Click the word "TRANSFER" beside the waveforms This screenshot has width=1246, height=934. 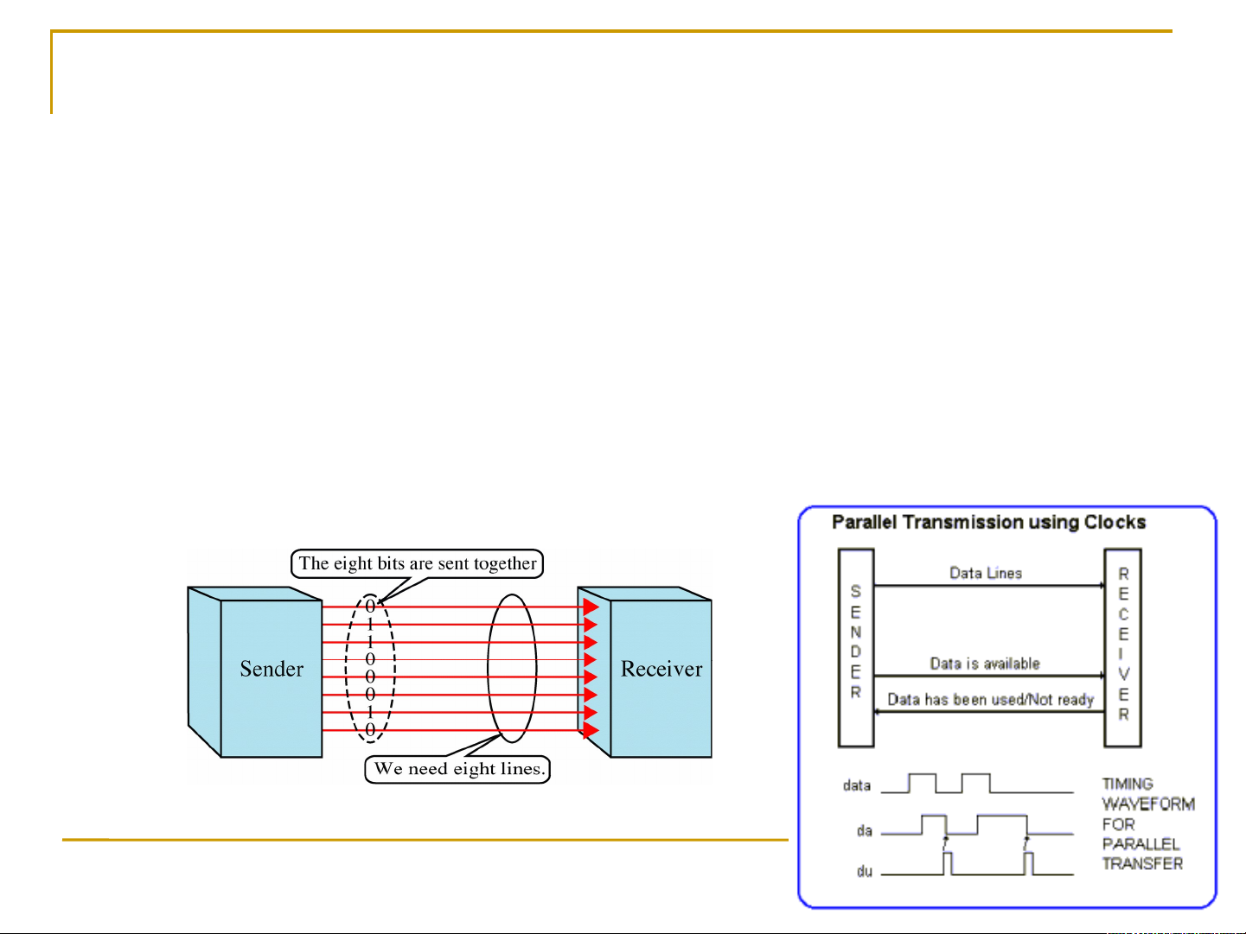click(1142, 863)
